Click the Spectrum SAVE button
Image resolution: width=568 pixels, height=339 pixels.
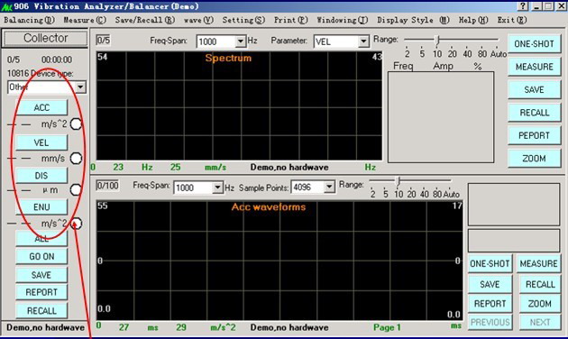[534, 90]
